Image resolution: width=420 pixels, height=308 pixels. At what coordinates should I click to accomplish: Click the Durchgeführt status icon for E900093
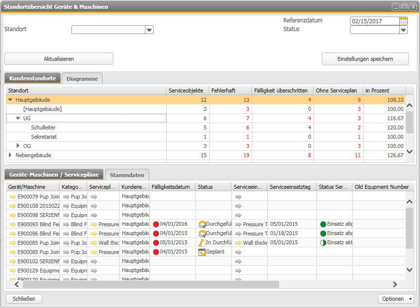click(x=202, y=224)
